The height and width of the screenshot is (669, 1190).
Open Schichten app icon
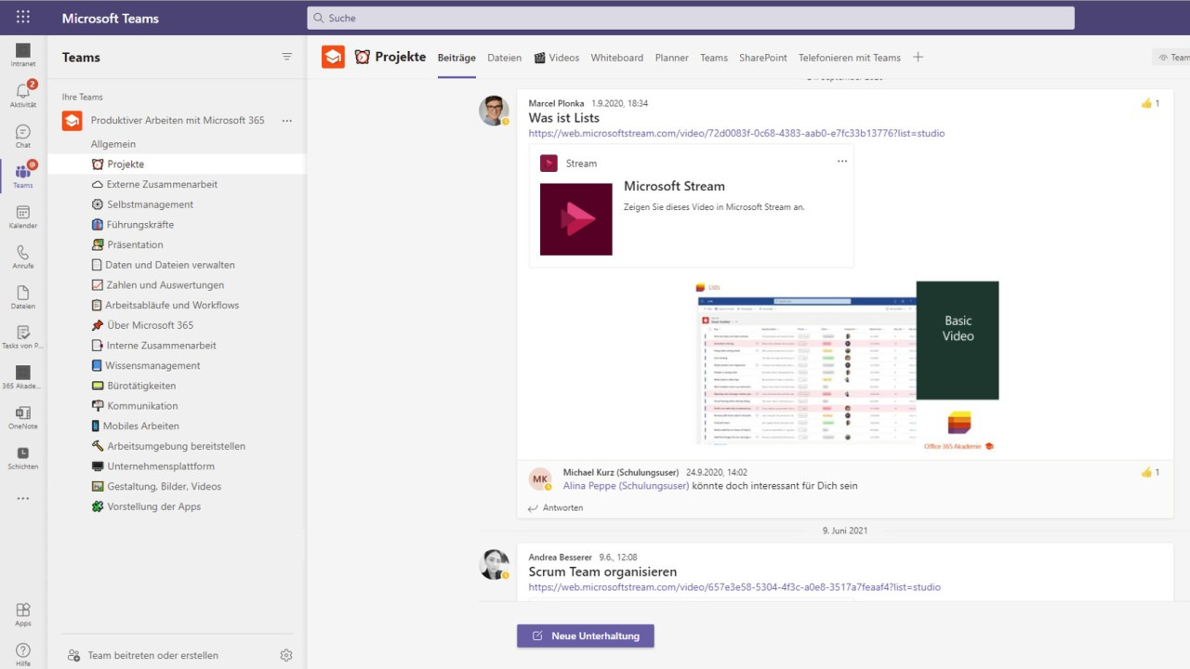(23, 457)
